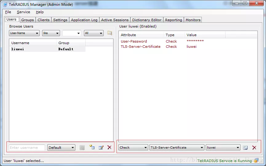The width and height of the screenshot is (266, 166).
Task: Switch to the Application Log tab
Action: 84,20
